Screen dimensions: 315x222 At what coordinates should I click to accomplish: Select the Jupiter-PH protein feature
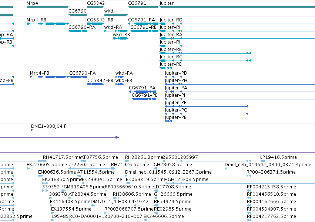click(240, 84)
